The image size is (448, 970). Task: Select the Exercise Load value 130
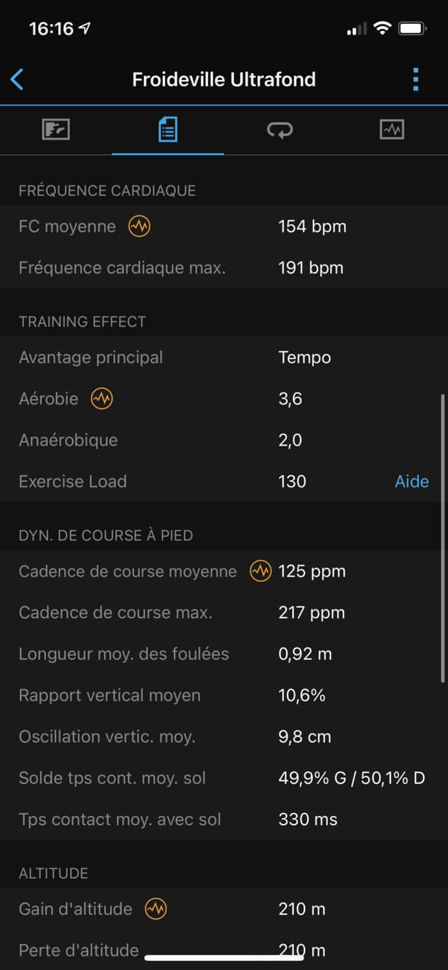pos(292,481)
